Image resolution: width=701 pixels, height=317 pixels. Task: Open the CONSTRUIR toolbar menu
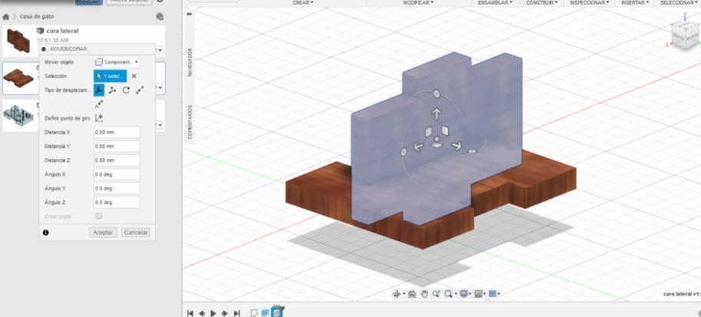point(542,2)
